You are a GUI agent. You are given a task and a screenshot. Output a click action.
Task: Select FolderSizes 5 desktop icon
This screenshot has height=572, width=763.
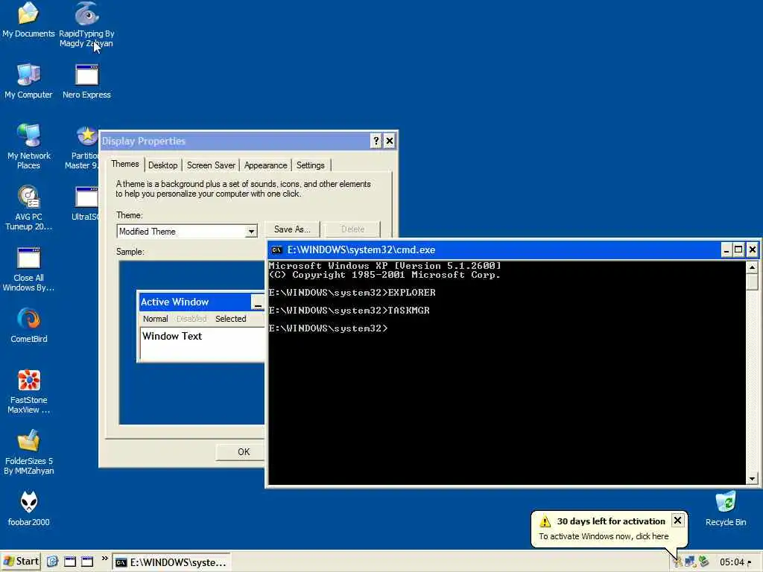(x=29, y=452)
